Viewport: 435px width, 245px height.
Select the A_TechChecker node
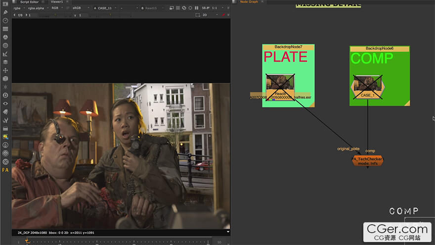(x=367, y=160)
